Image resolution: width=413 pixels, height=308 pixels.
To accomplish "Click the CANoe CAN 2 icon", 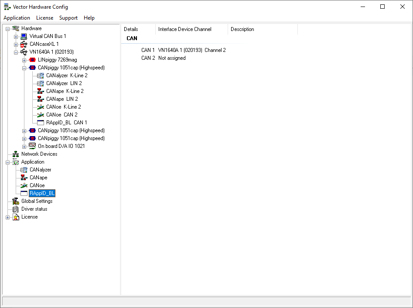I will (41, 114).
